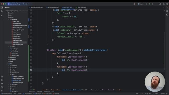Click the indent spaces status entry
169x95 pixels.
click(x=162, y=94)
